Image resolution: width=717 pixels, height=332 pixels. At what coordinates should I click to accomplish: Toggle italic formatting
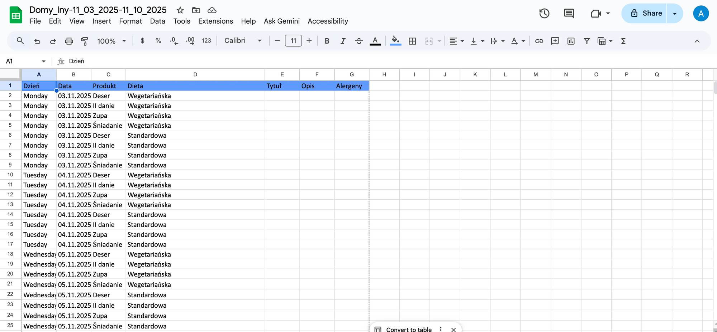click(x=343, y=41)
